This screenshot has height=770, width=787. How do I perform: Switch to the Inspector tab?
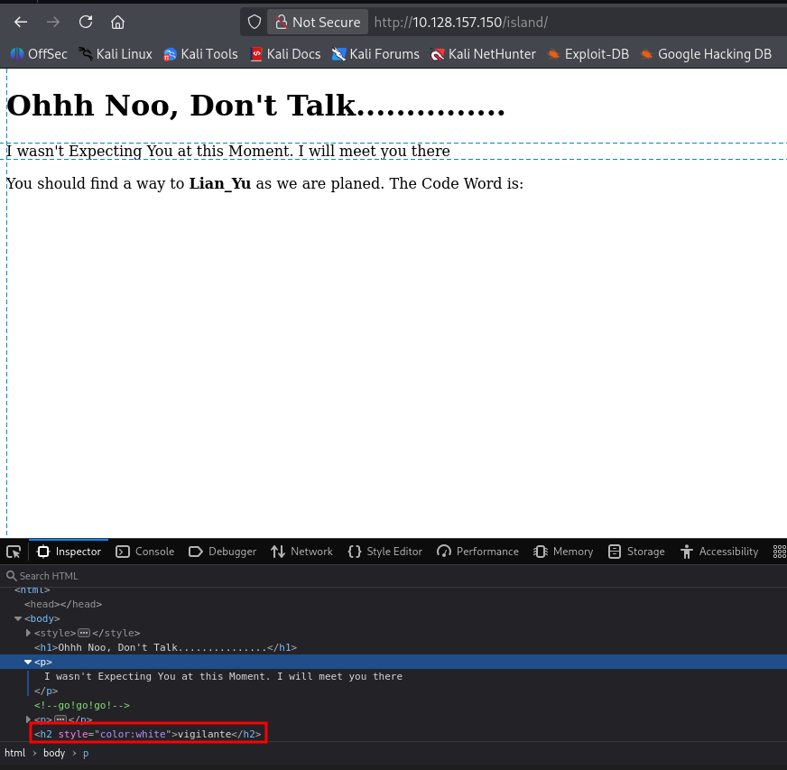coord(69,552)
